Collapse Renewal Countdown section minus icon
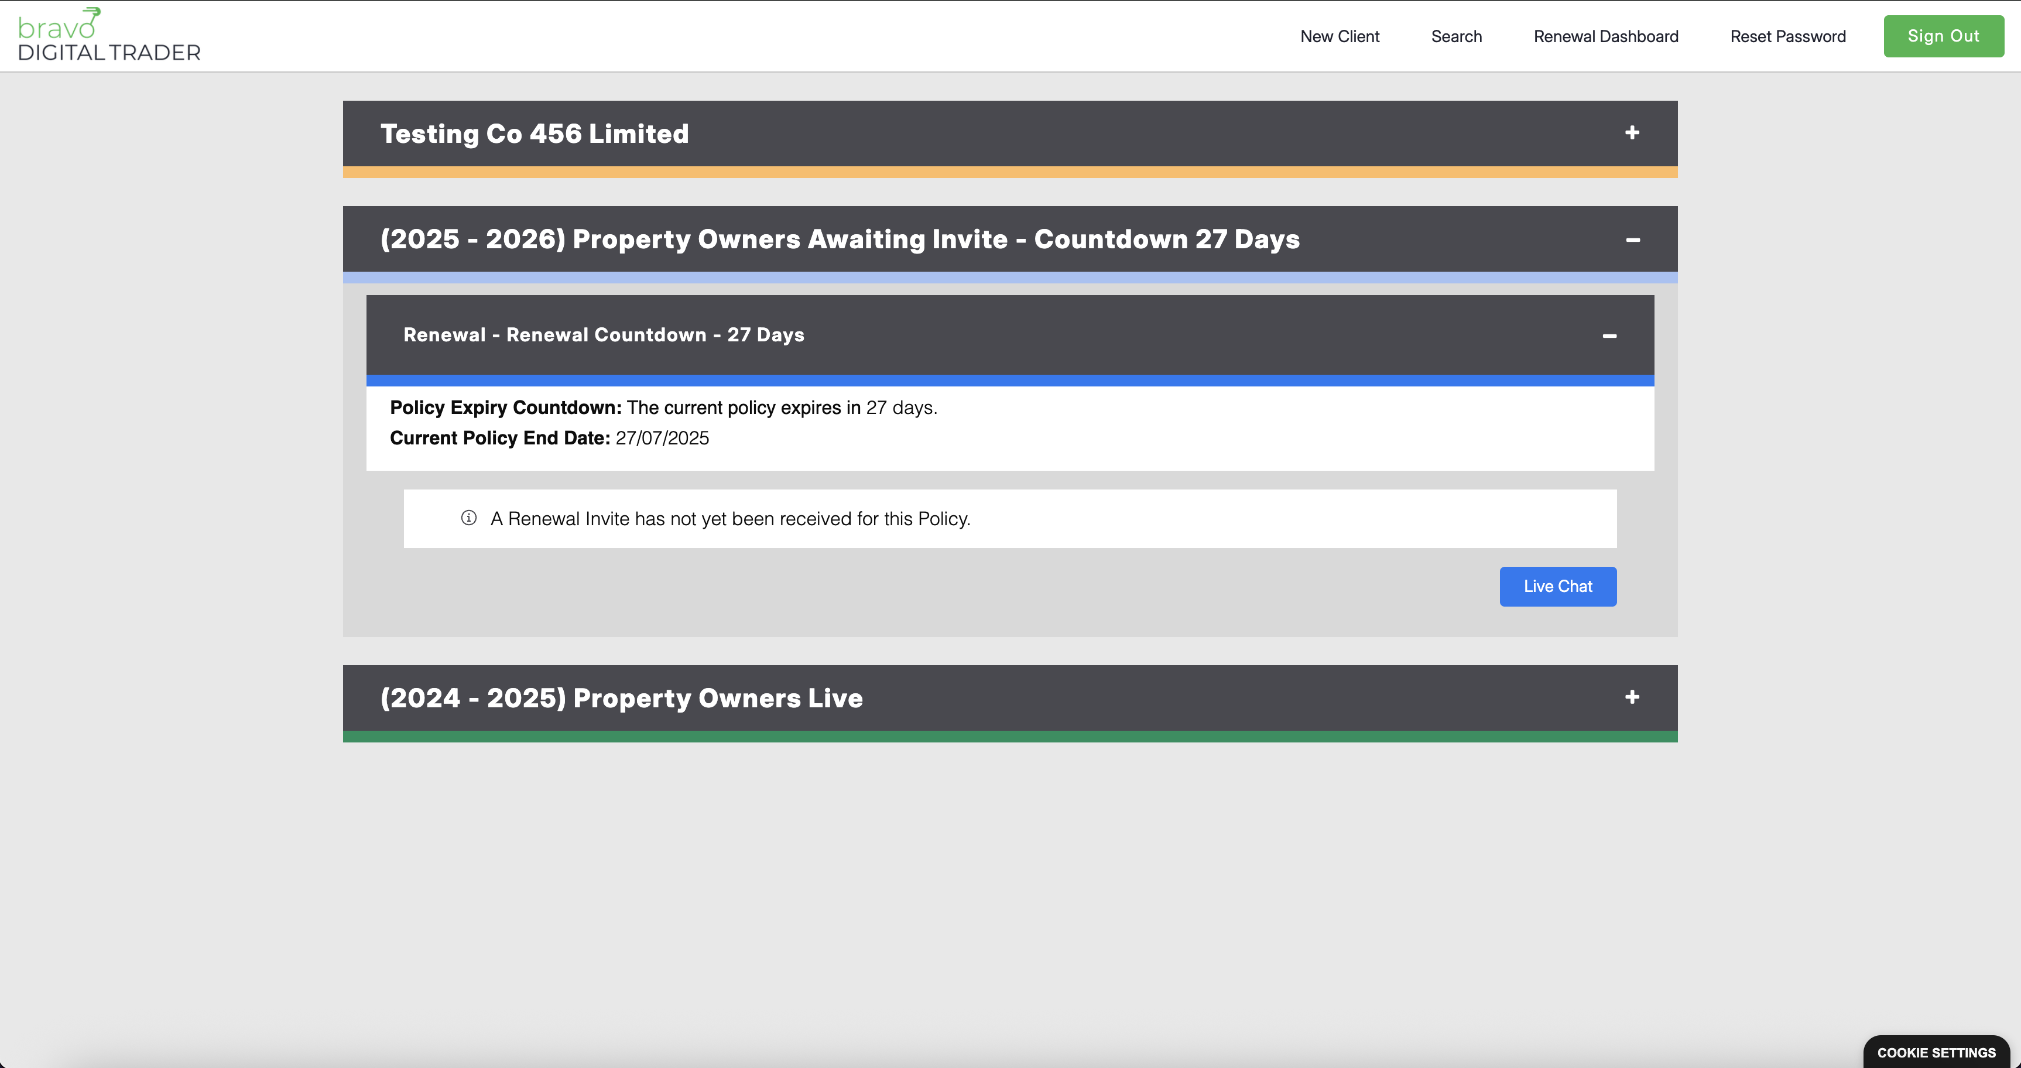This screenshot has width=2021, height=1068. [x=1609, y=336]
